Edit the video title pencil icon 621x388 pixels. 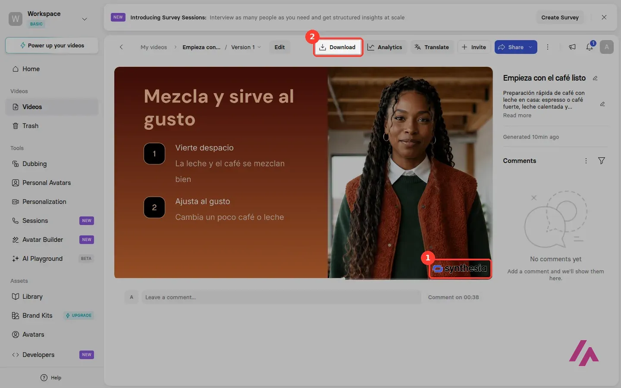[x=595, y=78]
